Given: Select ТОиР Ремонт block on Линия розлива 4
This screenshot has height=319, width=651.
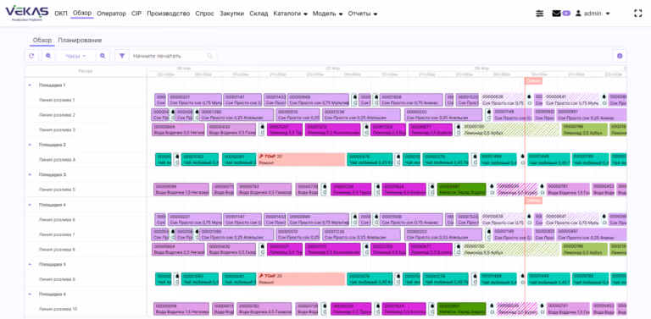Looking at the screenshot, I should click(x=301, y=159).
